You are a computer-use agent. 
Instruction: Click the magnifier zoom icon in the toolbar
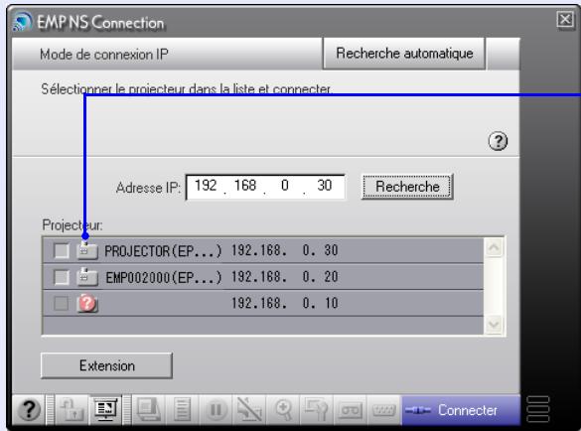pyautogui.click(x=283, y=410)
